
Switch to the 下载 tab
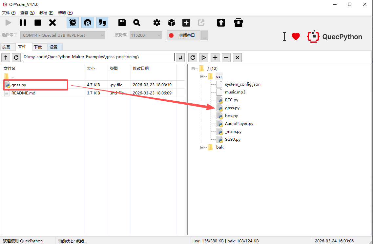[x=38, y=47]
